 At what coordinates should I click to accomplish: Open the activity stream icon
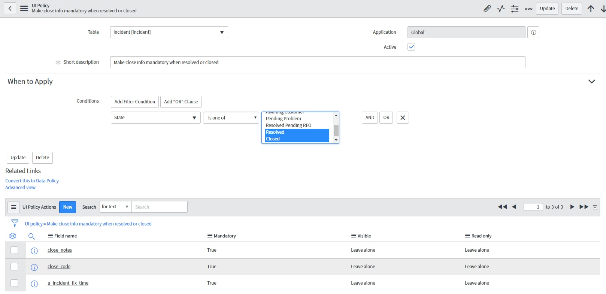[501, 8]
